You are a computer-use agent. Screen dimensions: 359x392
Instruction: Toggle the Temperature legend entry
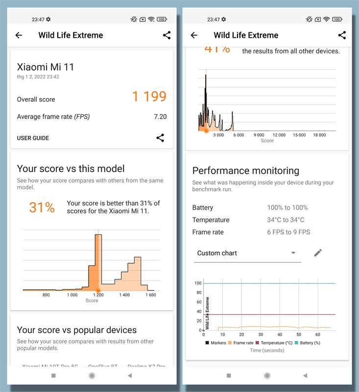click(274, 343)
